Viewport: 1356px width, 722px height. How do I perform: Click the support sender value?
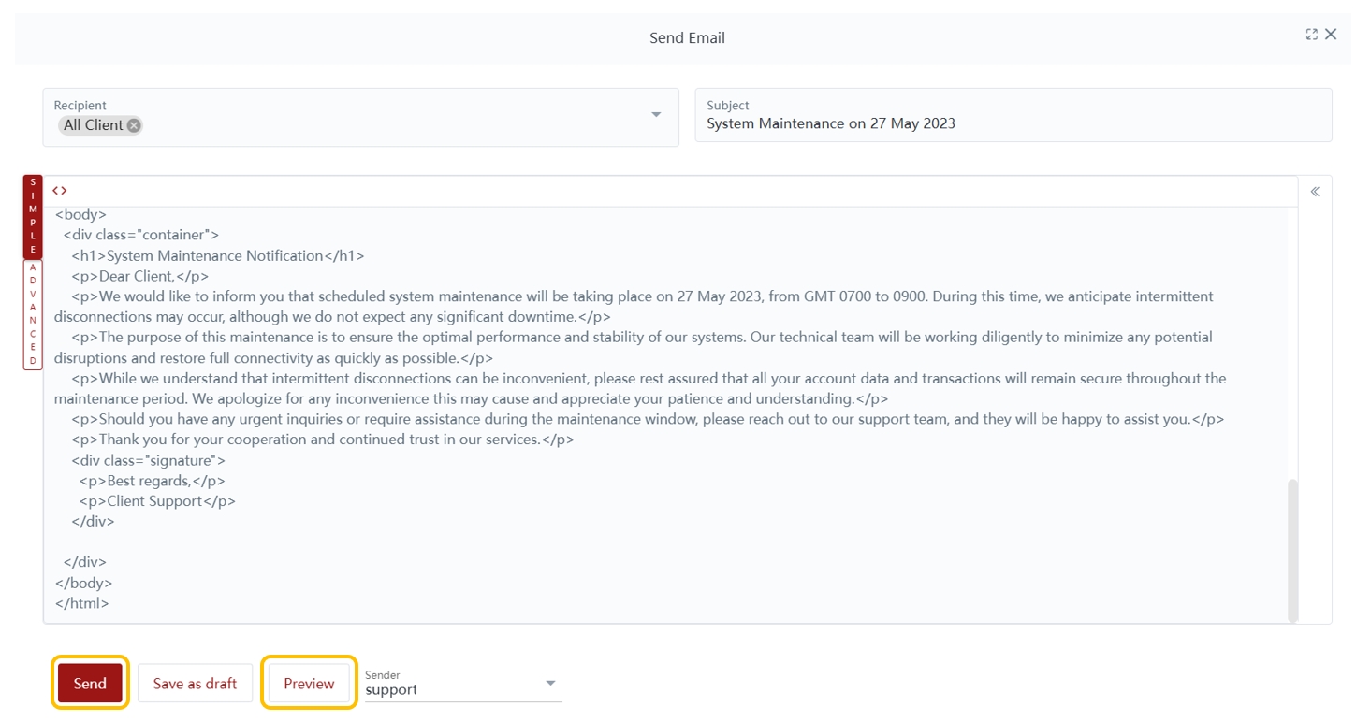(391, 690)
